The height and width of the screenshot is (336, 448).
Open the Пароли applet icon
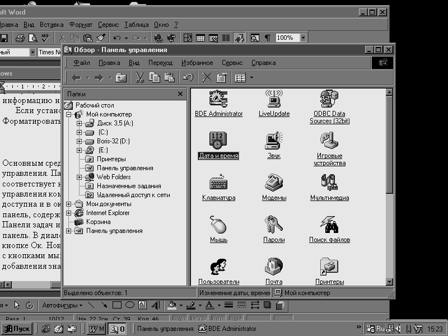(x=274, y=225)
